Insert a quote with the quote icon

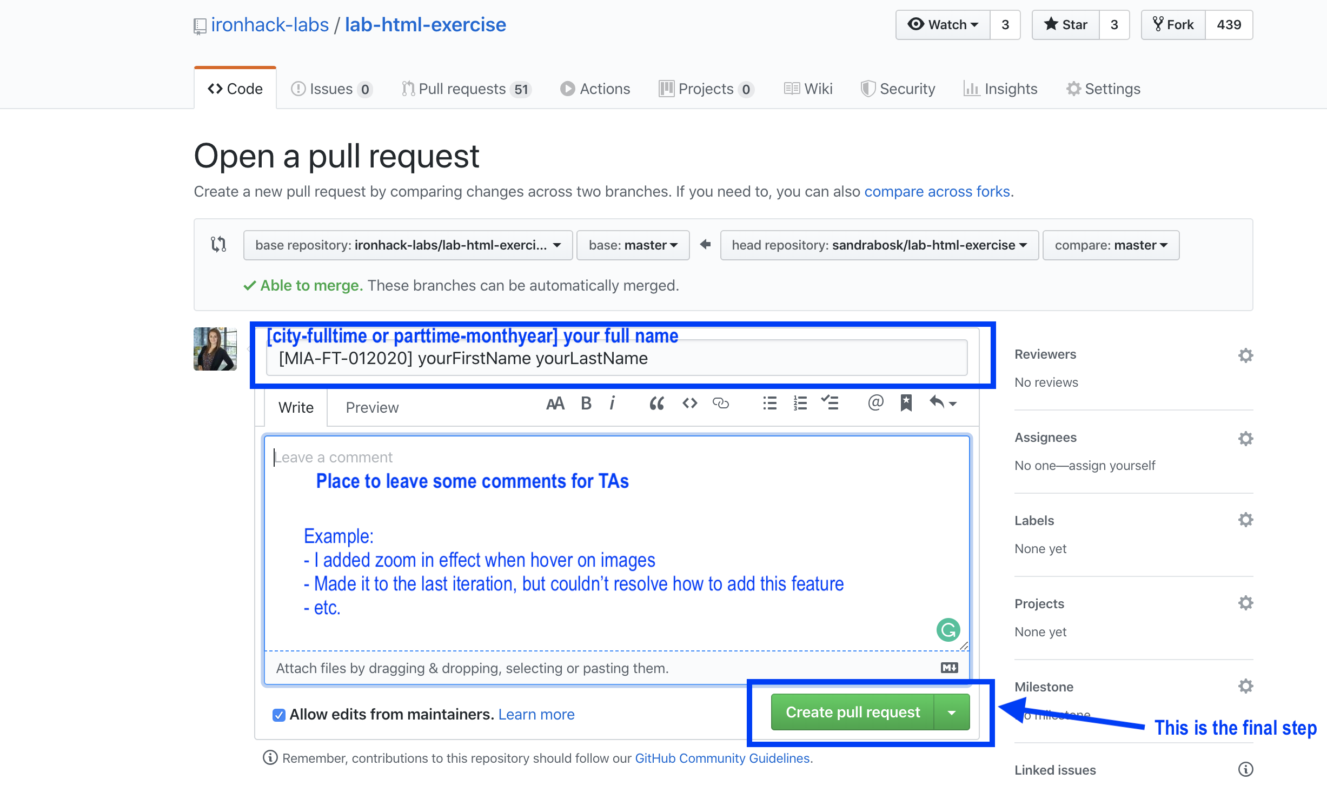[656, 404]
